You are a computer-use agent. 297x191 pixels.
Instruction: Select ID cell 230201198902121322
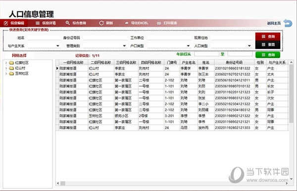234,116
